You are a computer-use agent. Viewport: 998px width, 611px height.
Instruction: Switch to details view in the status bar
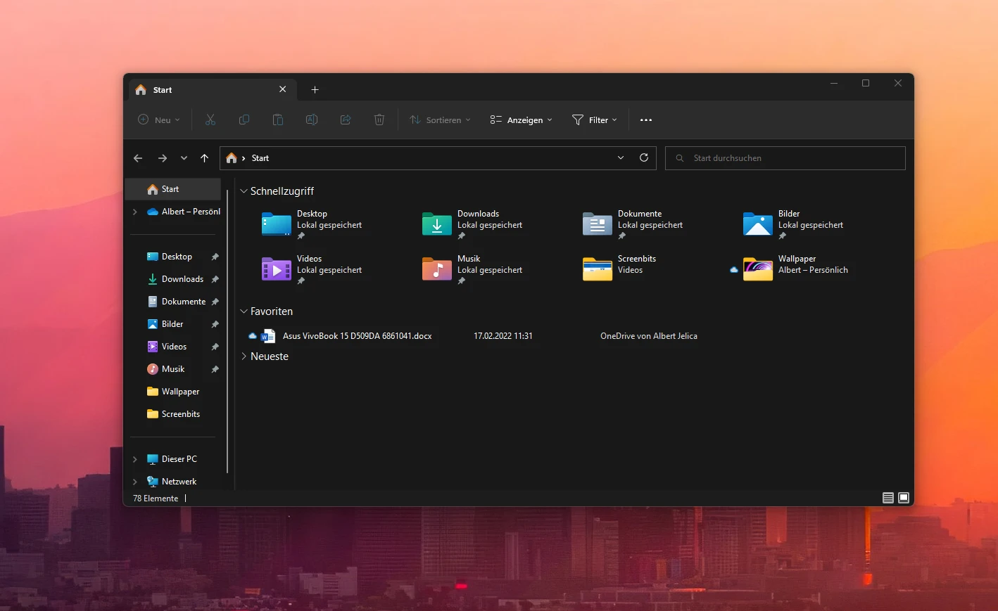click(888, 498)
